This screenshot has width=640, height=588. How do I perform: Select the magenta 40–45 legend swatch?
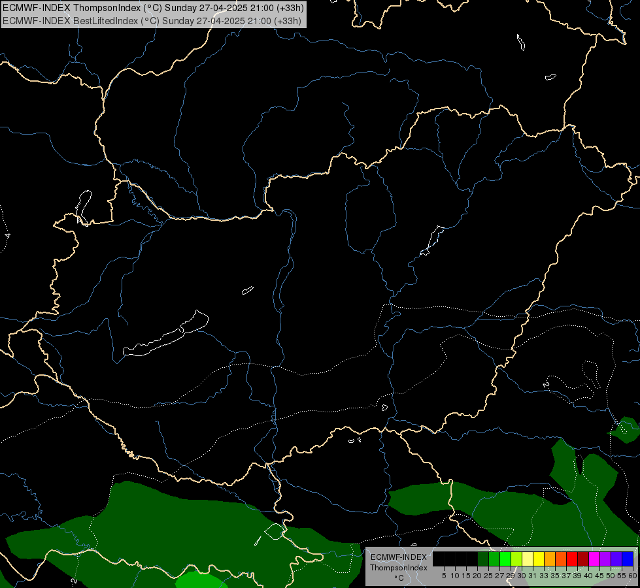pyautogui.click(x=594, y=559)
